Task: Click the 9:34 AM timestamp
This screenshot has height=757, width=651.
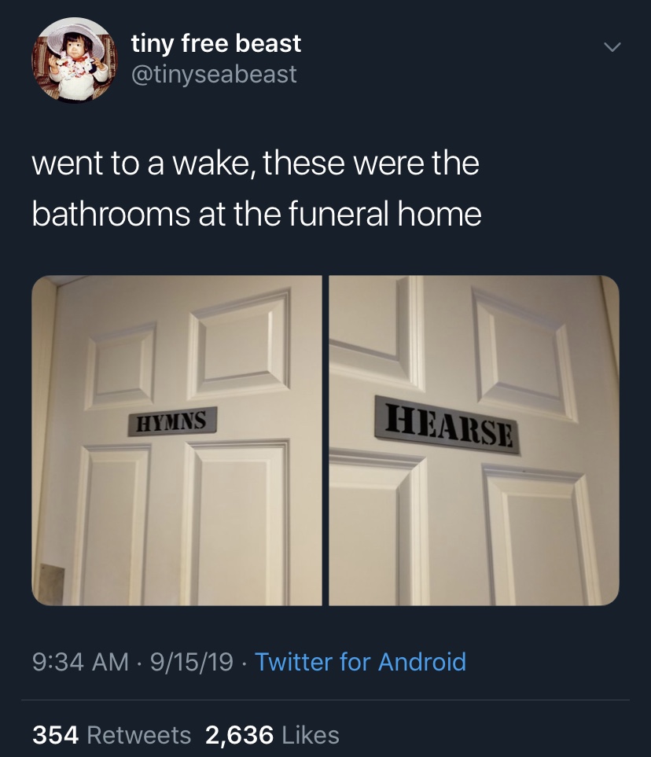Action: pos(81,661)
